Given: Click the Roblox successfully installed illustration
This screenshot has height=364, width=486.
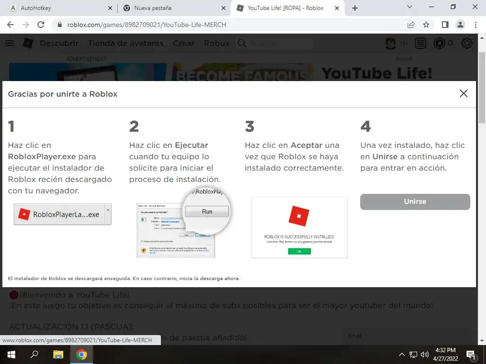Looking at the screenshot, I should point(299,227).
